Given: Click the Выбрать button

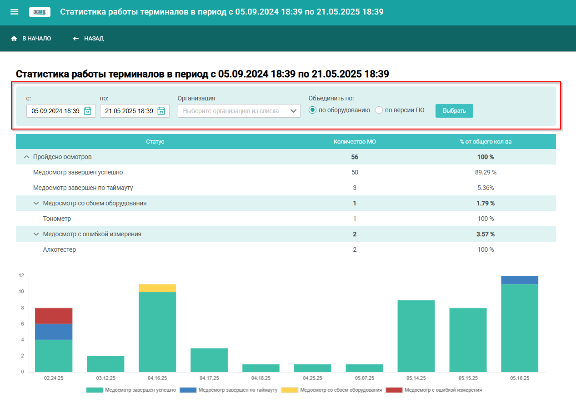Looking at the screenshot, I should [x=454, y=111].
